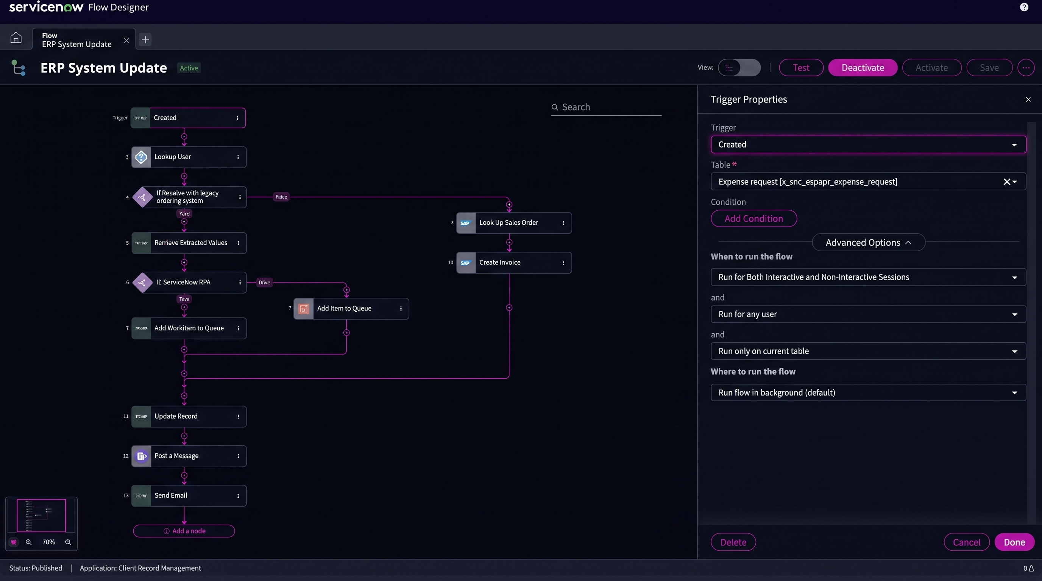Click the Drive branch label
Screen dimensions: 1042x581
(x=264, y=283)
